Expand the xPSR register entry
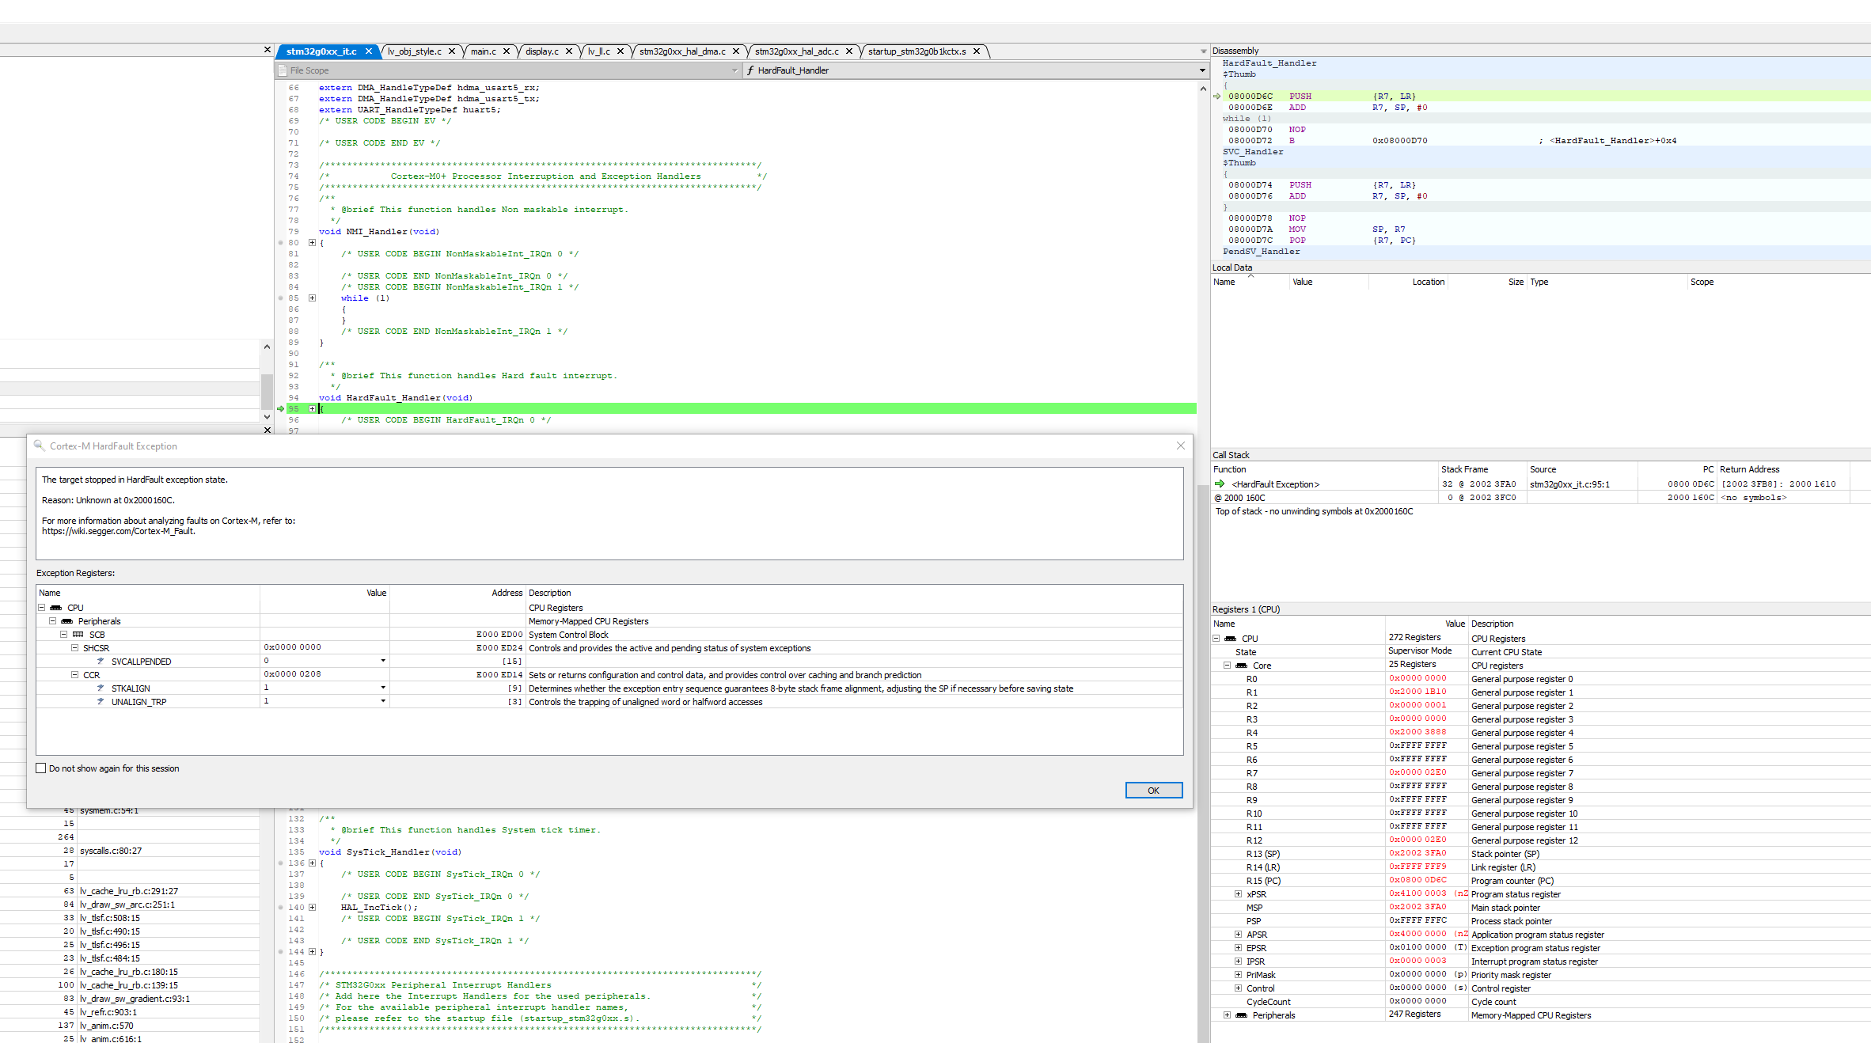The image size is (1871, 1043). (1239, 894)
